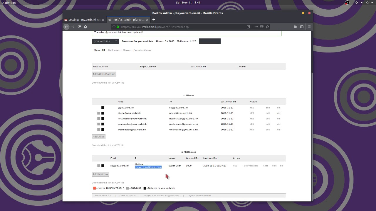This screenshot has width=376, height=211.
Task: Show All entries filter
Action: point(103,50)
